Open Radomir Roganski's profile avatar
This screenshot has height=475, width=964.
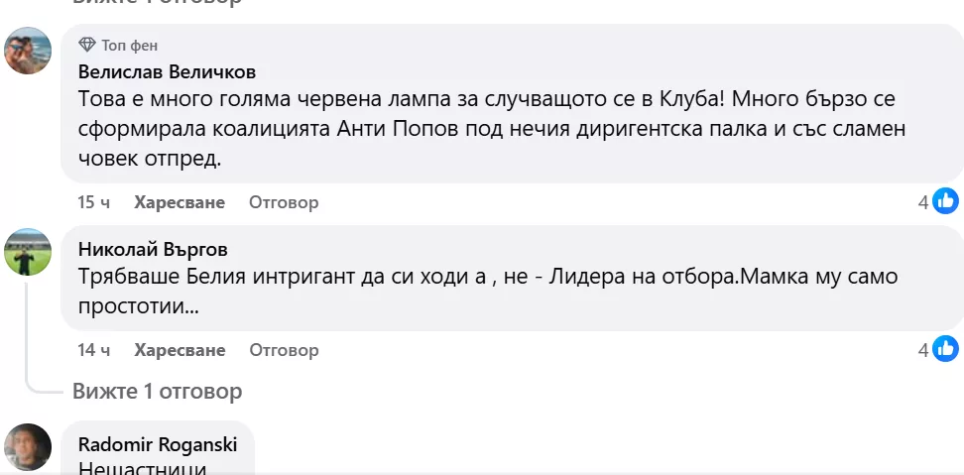(x=28, y=448)
